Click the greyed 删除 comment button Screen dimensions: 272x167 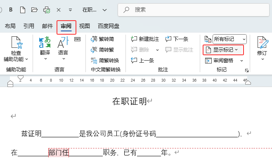point(140,50)
